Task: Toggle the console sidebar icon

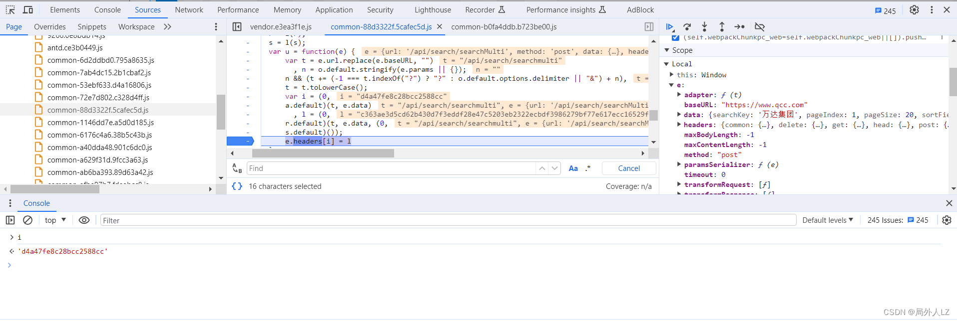Action: pyautogui.click(x=10, y=220)
